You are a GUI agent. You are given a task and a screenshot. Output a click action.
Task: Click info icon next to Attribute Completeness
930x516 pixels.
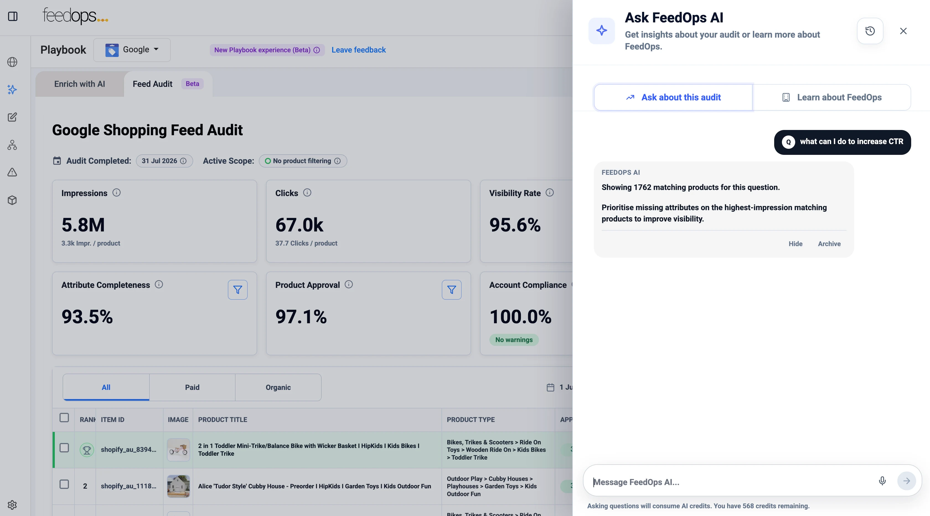click(159, 285)
